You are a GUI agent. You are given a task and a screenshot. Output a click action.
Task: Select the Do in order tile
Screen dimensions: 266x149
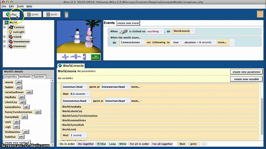tap(67, 144)
